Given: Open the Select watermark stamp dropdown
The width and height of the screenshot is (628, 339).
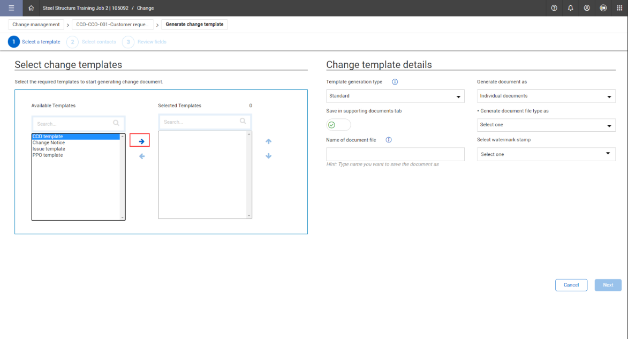Looking at the screenshot, I should pyautogui.click(x=546, y=154).
